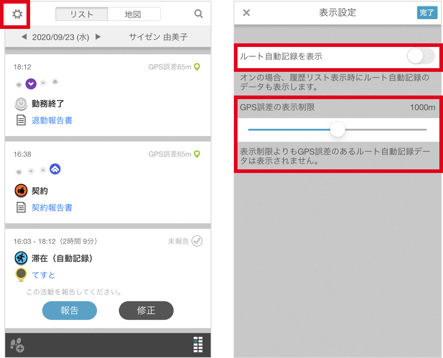Viewport: 443px width, 358px height.
Task: Select the double-down chevron in 18:12 entry
Action: pyautogui.click(x=18, y=85)
